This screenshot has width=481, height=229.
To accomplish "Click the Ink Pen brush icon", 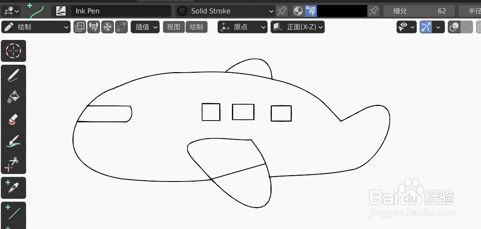I will (61, 11).
